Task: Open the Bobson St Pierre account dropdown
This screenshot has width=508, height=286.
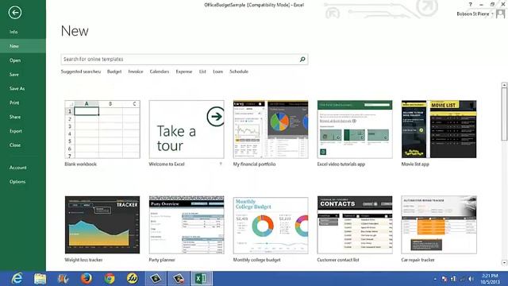Action: [475, 14]
